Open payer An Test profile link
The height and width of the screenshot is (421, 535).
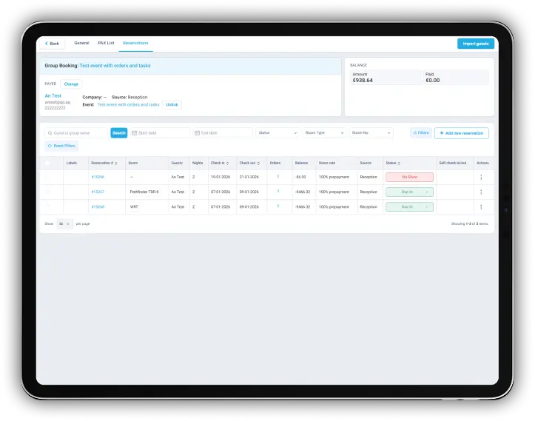point(53,96)
